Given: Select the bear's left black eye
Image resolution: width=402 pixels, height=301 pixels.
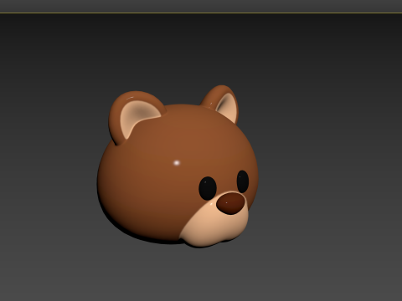Looking at the screenshot, I should 208,188.
